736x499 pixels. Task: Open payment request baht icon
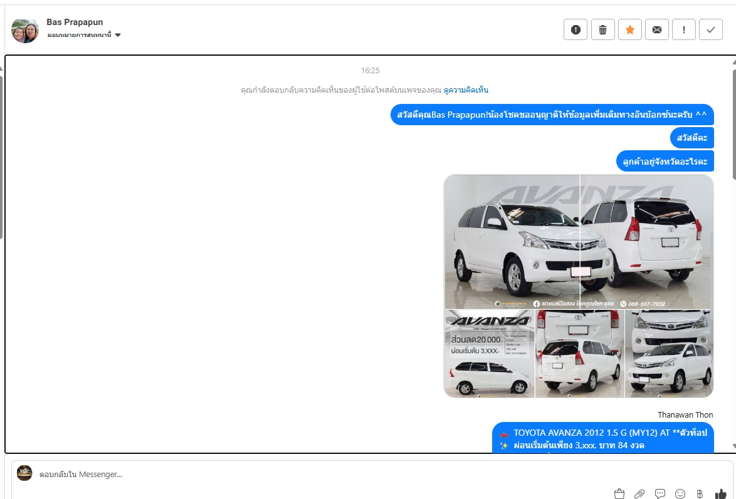click(x=700, y=493)
